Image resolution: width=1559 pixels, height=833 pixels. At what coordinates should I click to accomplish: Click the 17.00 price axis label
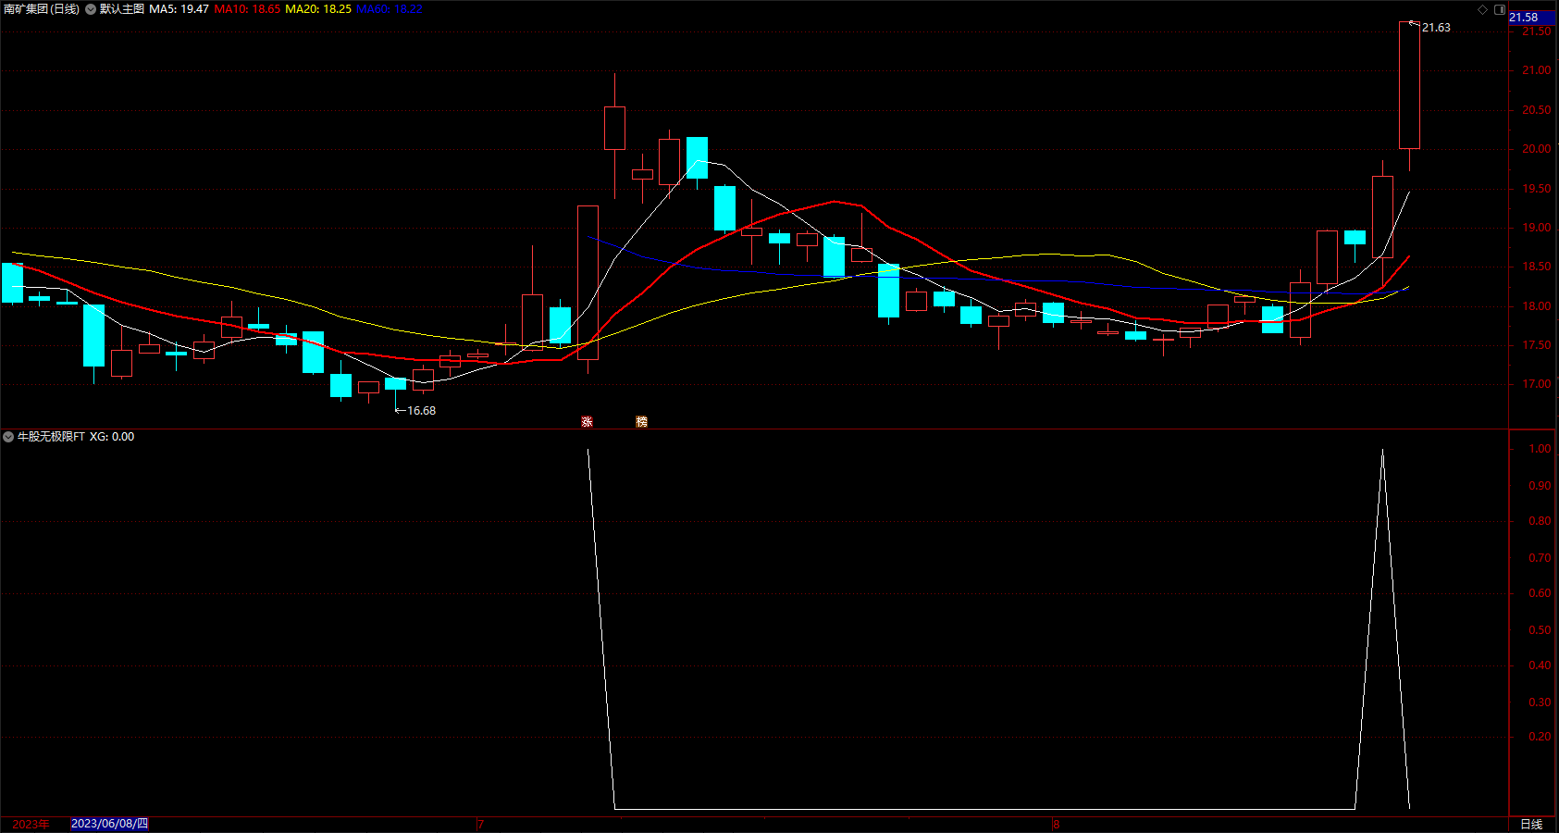[x=1537, y=384]
